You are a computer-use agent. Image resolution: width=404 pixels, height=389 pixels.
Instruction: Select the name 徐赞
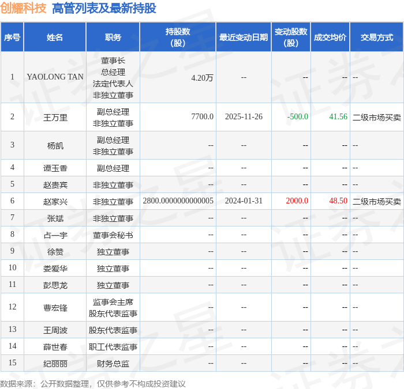[x=55, y=252]
